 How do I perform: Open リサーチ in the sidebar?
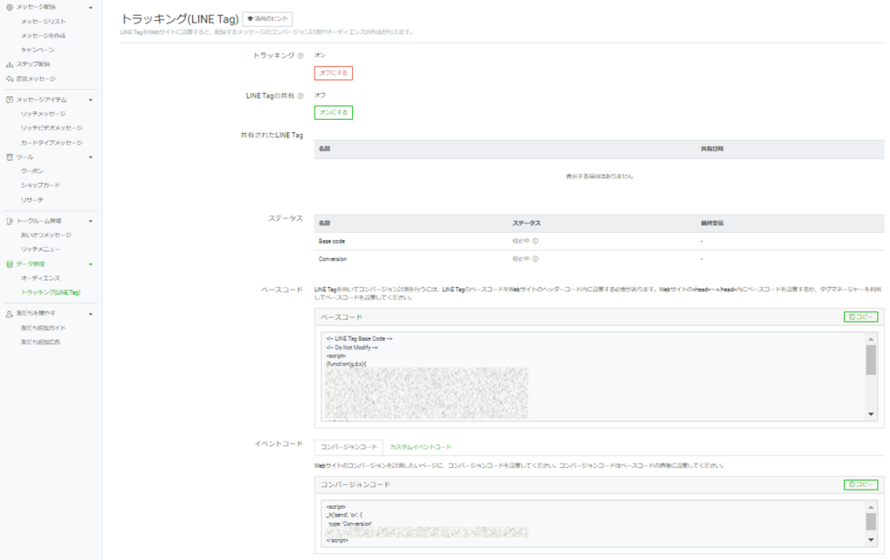point(32,201)
